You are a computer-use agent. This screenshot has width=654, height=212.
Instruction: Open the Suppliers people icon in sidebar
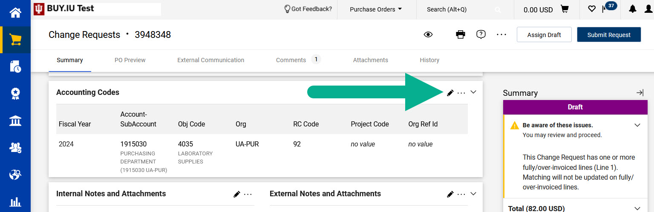pyautogui.click(x=15, y=148)
